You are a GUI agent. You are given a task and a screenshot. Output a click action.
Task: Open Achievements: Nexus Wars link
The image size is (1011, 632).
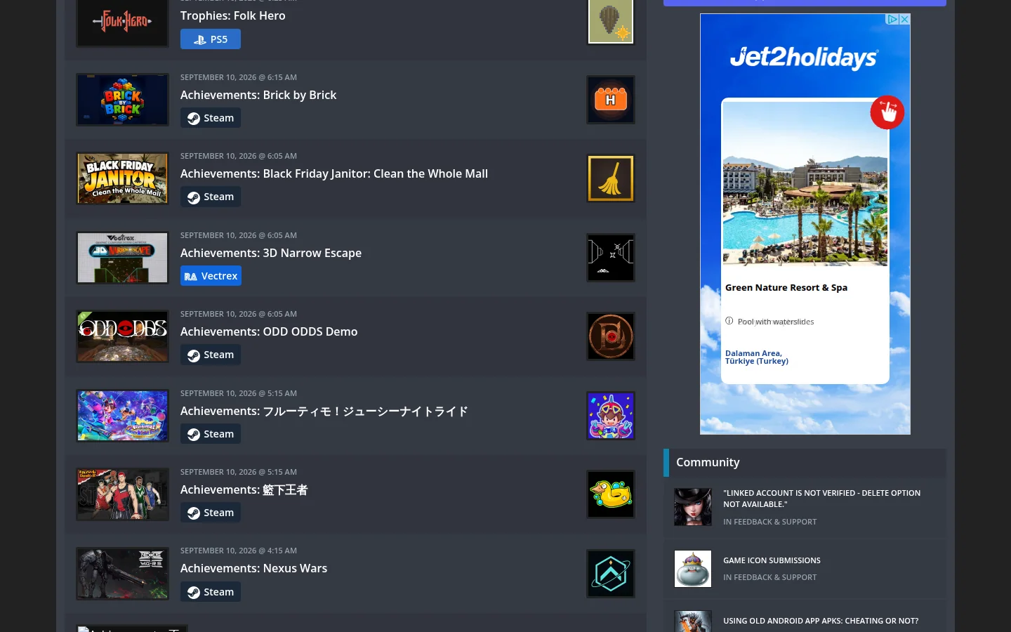coord(254,568)
